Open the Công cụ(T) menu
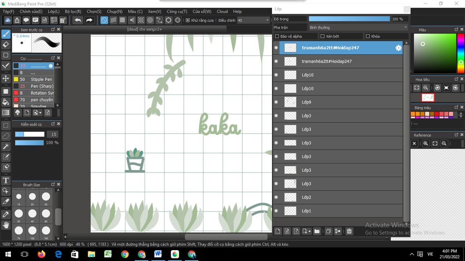Image resolution: width=465 pixels, height=261 pixels. pyautogui.click(x=177, y=11)
